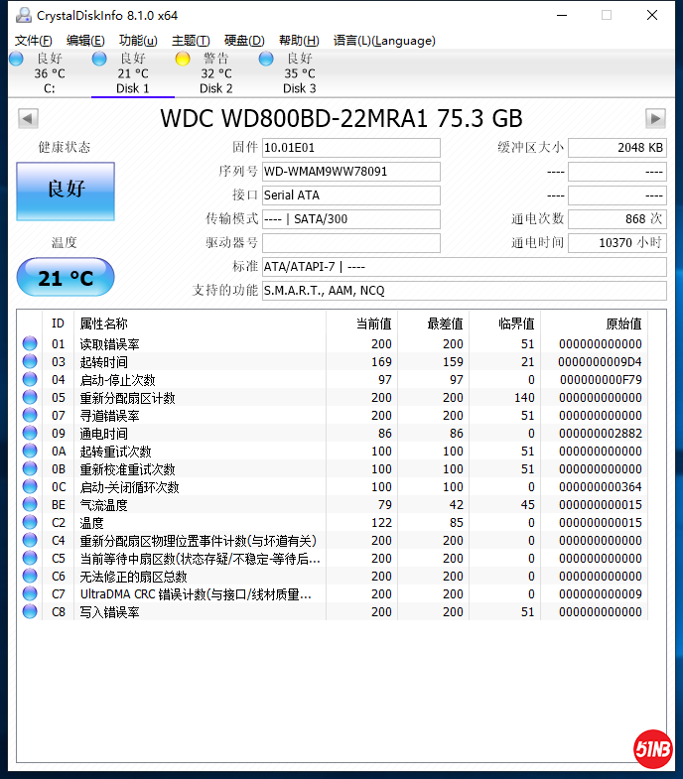Click the previous disk left arrow button
This screenshot has width=683, height=779.
28,119
